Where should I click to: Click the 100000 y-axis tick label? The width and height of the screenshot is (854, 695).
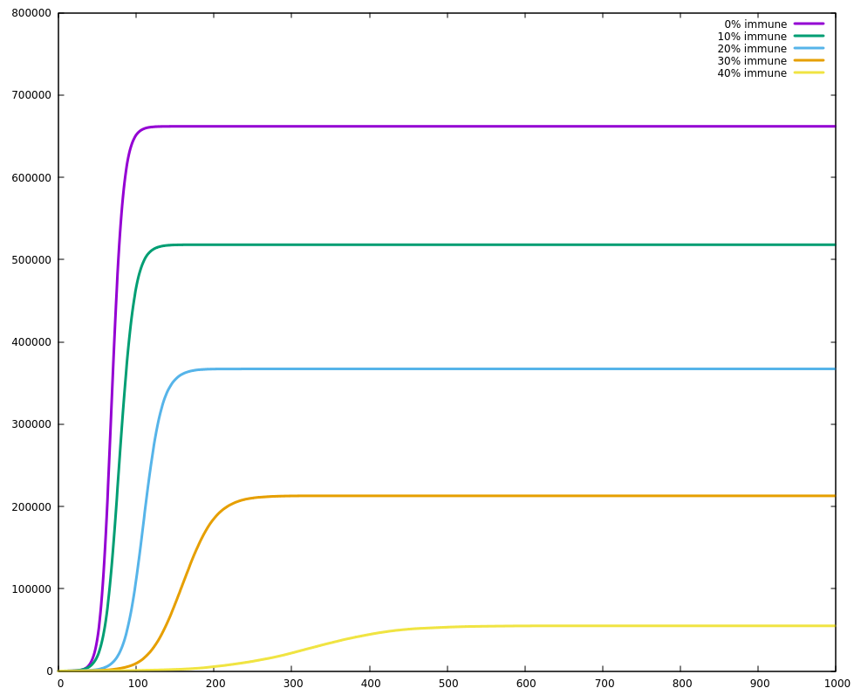31,589
